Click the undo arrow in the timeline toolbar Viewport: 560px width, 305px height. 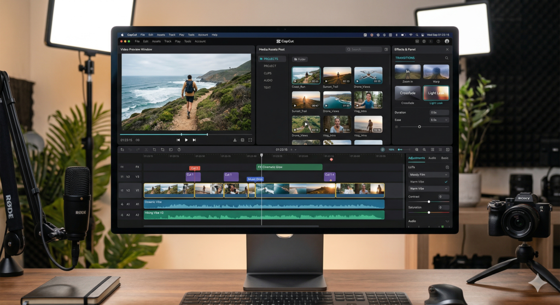[x=130, y=149]
